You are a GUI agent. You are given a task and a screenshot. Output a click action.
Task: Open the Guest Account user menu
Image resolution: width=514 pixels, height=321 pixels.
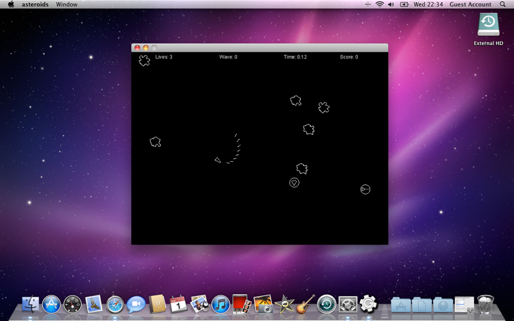[470, 4]
